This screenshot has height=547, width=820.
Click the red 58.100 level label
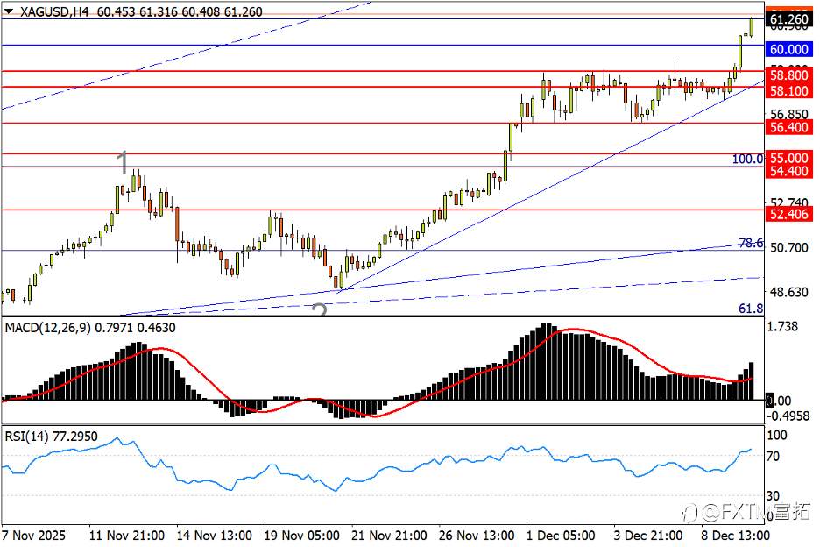point(789,90)
